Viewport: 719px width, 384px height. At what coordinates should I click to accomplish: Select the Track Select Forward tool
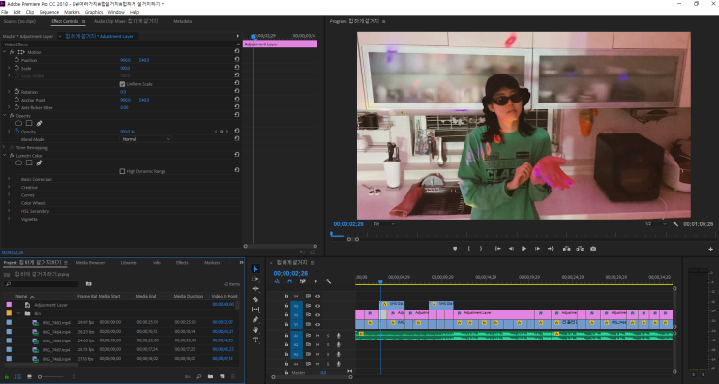[x=255, y=279]
